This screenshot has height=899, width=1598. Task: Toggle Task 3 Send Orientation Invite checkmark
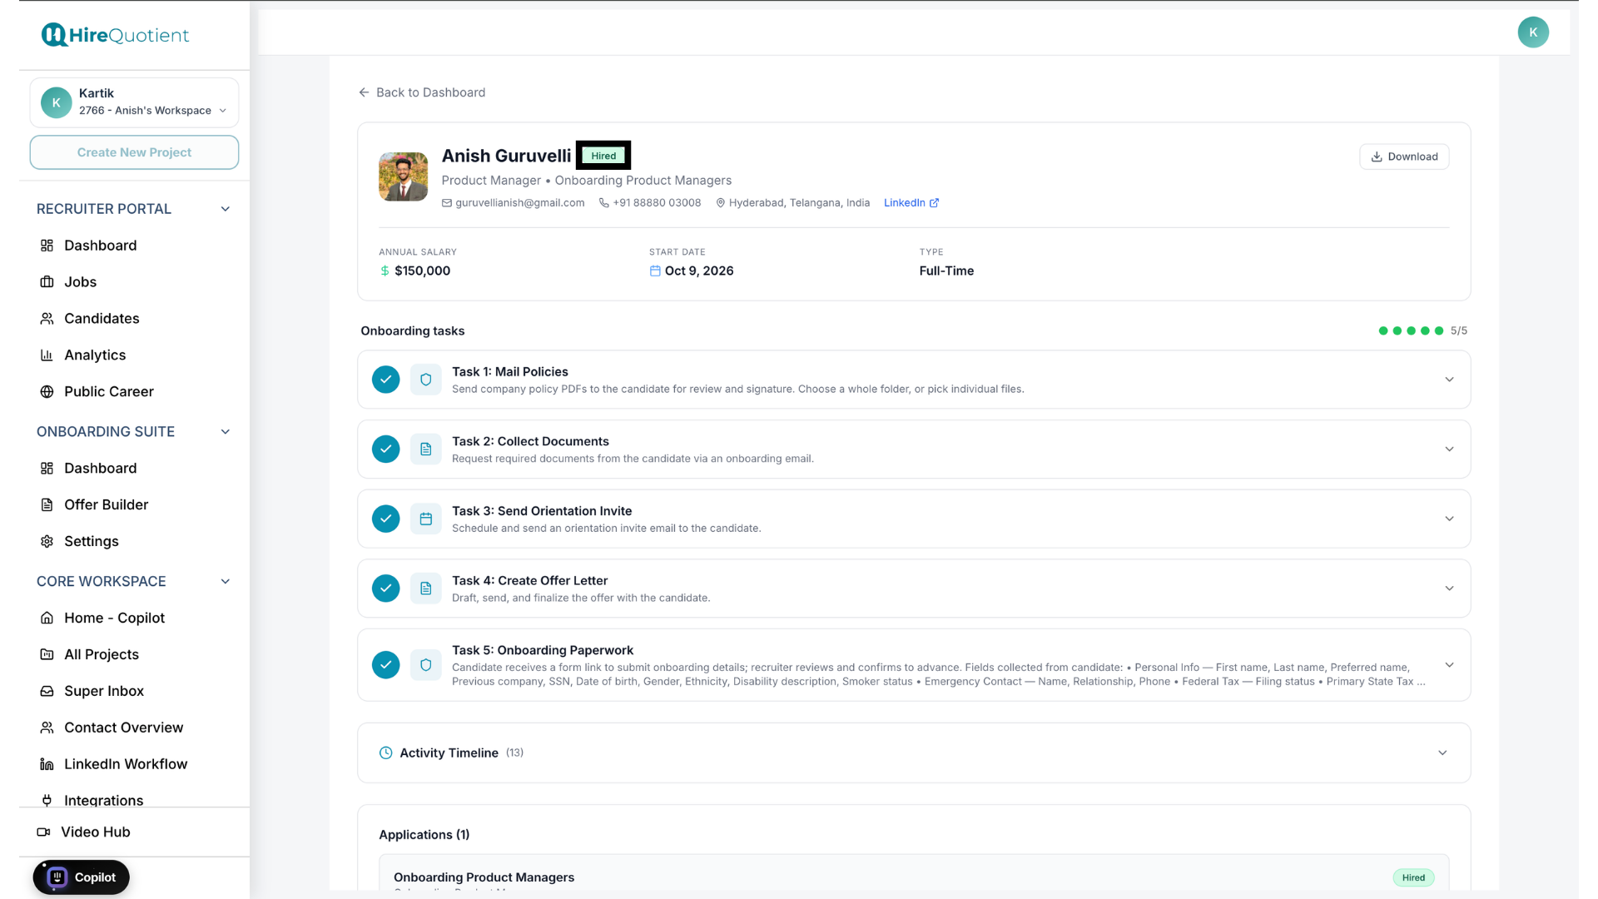pyautogui.click(x=385, y=519)
